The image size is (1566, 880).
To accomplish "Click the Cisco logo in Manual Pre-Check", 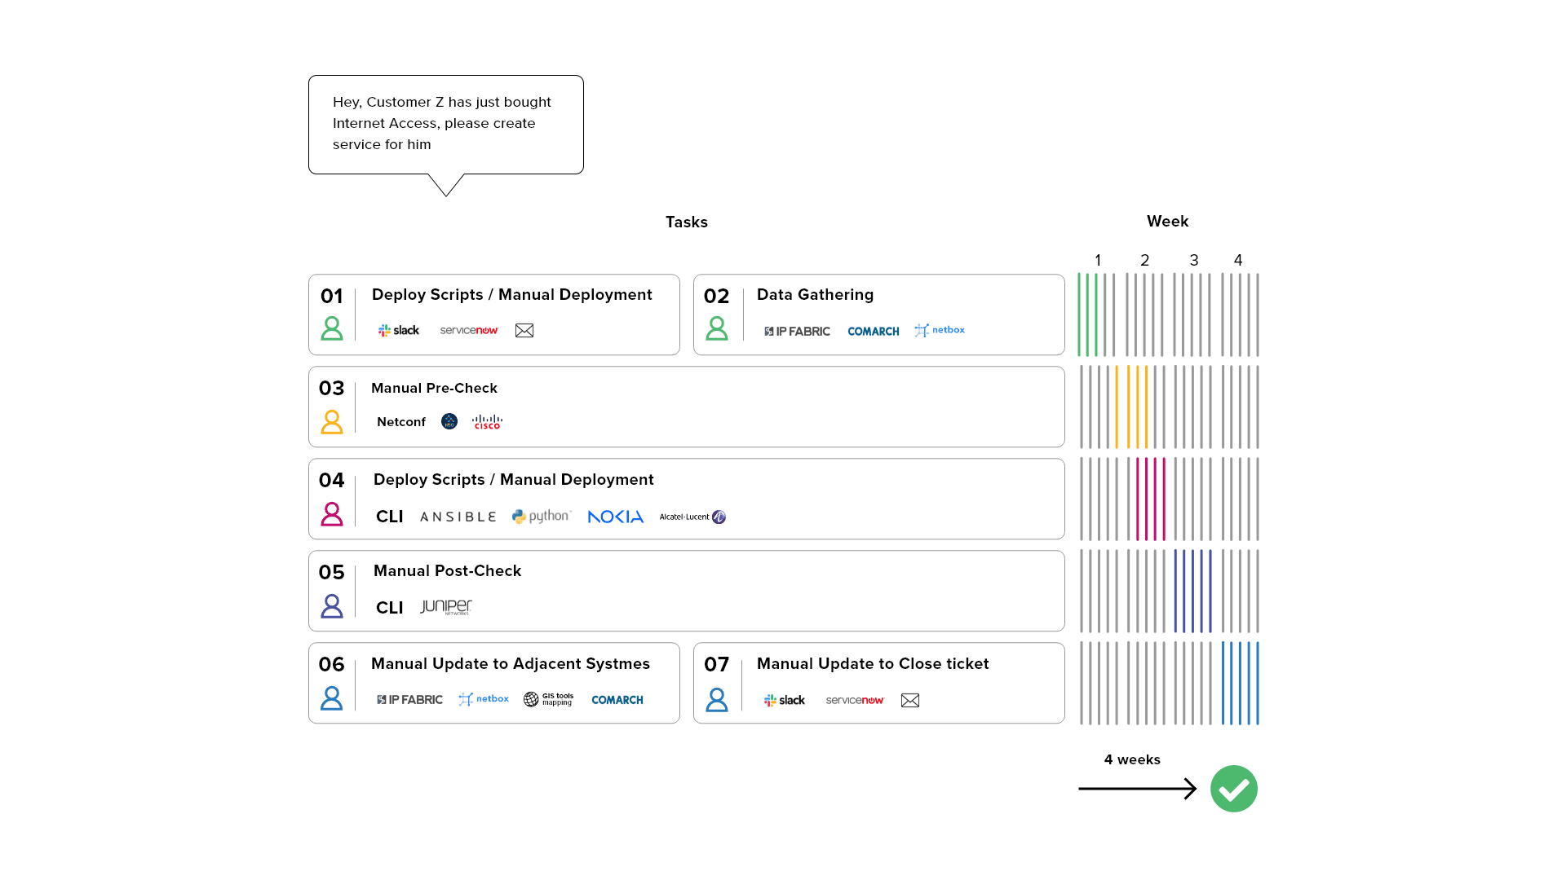I will coord(487,421).
